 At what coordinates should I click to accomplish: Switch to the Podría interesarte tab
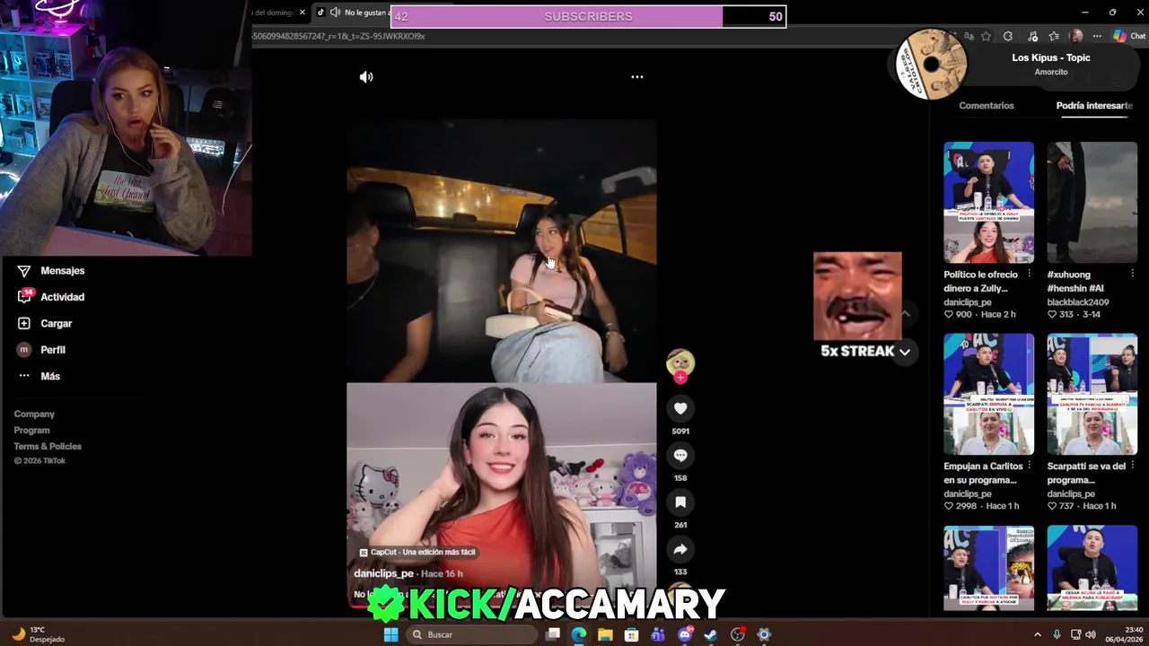click(x=1094, y=106)
